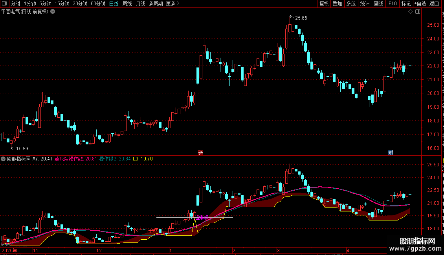Toggle the right panel icon near chart corner
The width and height of the screenshot is (444, 255).
coord(418,12)
